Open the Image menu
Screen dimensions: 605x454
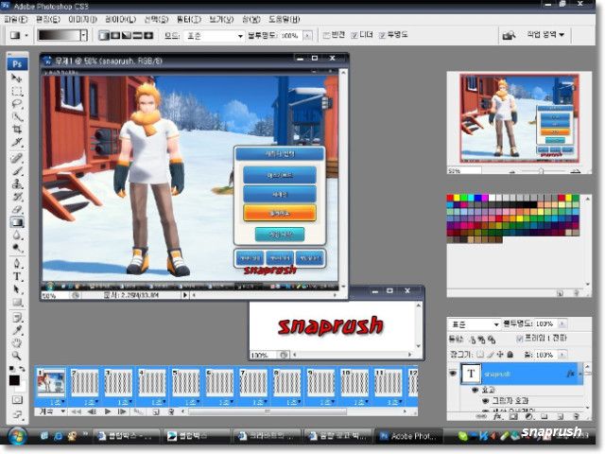[x=82, y=19]
